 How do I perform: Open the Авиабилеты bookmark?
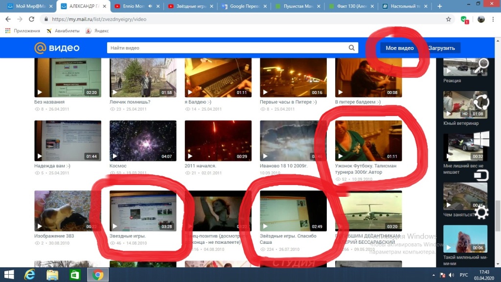pyautogui.click(x=63, y=31)
